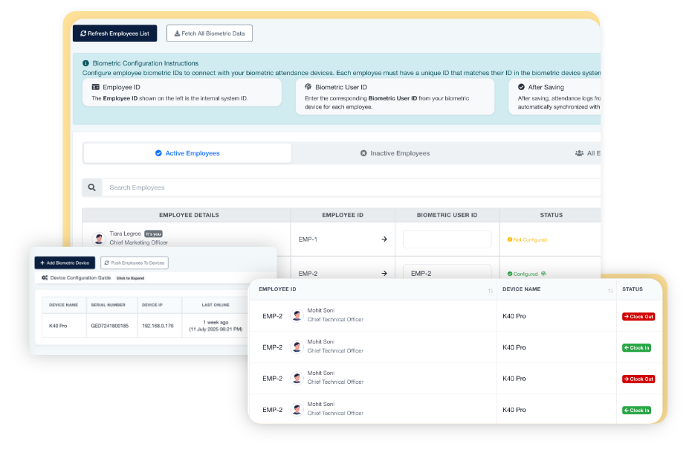Image resolution: width=692 pixels, height=453 pixels.
Task: Click the EMPLOYEE ID header in the main table
Action: click(343, 215)
